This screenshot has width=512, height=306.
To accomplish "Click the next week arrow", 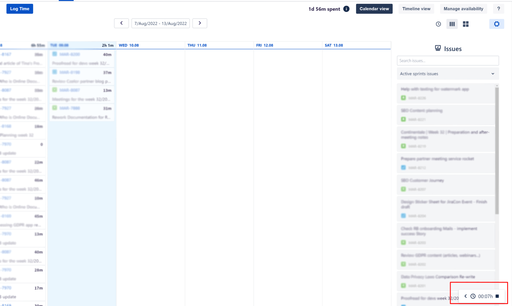I will click(199, 23).
